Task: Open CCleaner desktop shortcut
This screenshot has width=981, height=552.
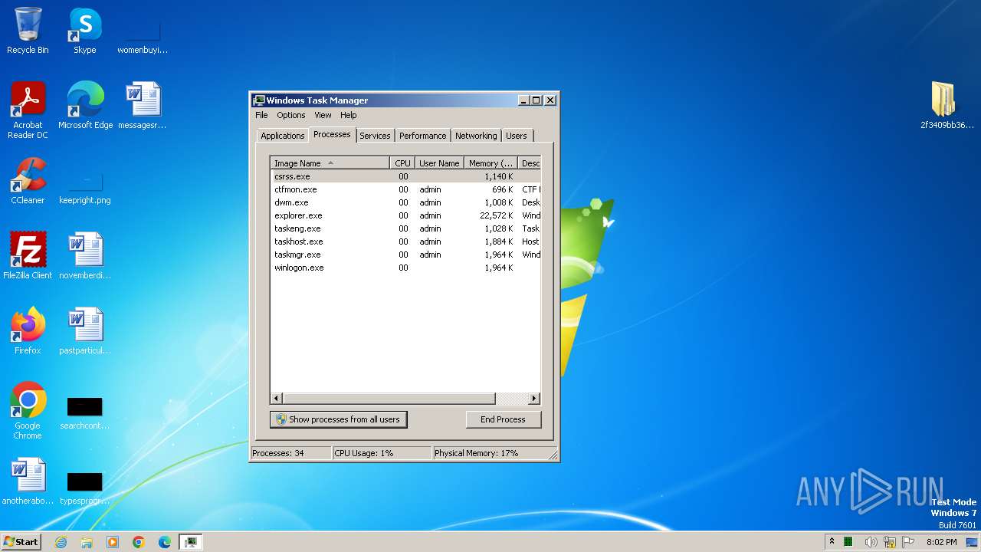Action: coord(28,181)
